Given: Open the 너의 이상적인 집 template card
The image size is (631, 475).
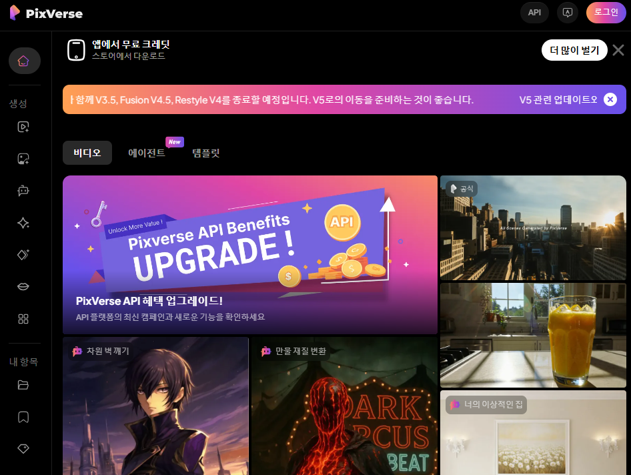Looking at the screenshot, I should tap(533, 432).
